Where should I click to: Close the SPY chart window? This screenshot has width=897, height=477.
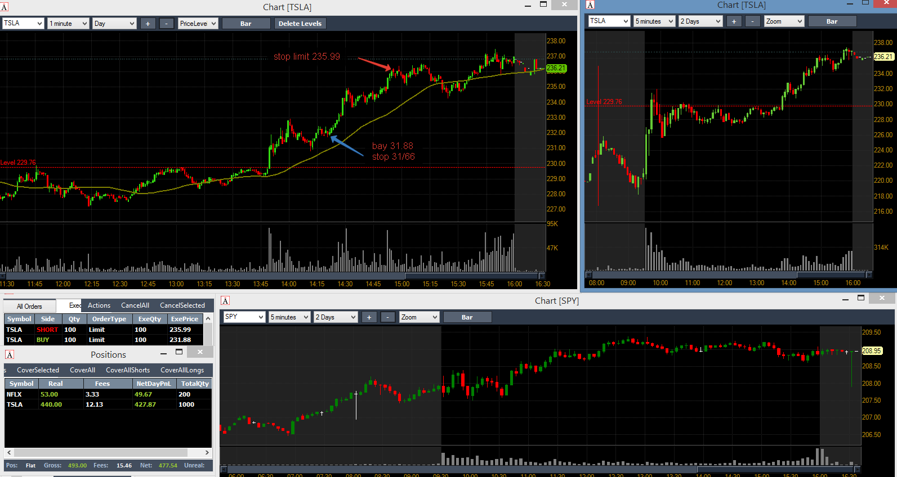[882, 298]
